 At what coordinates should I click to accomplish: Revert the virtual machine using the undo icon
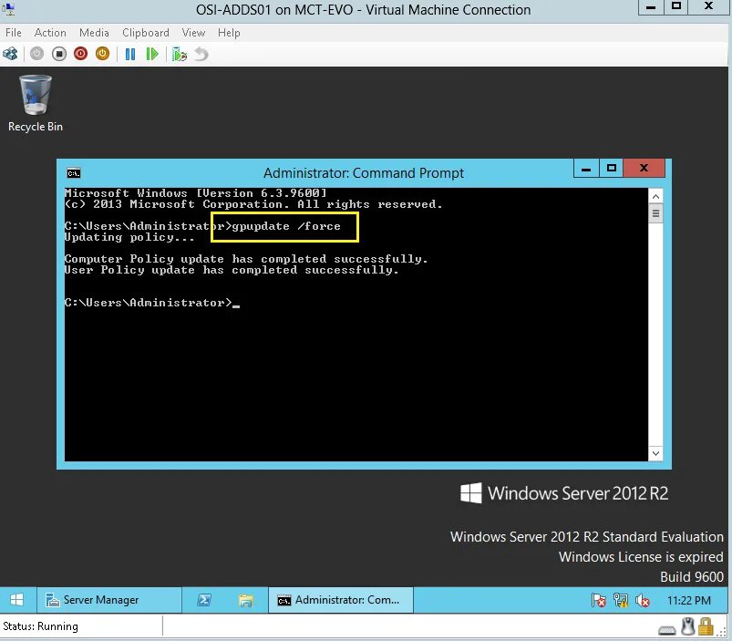[200, 54]
